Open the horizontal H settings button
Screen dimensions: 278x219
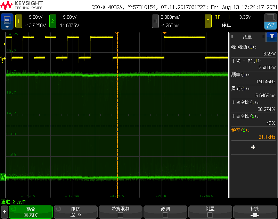(155, 21)
